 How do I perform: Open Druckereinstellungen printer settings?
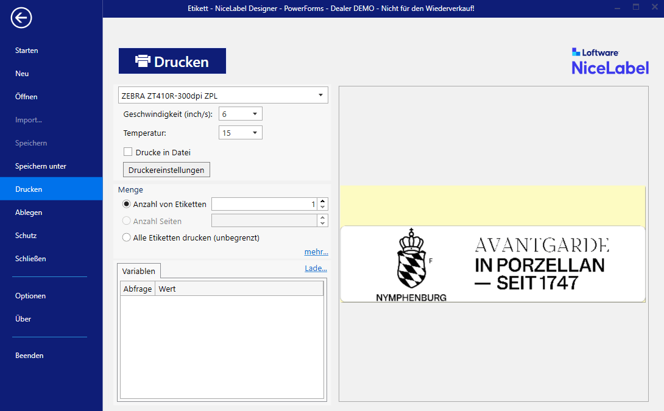(x=166, y=170)
